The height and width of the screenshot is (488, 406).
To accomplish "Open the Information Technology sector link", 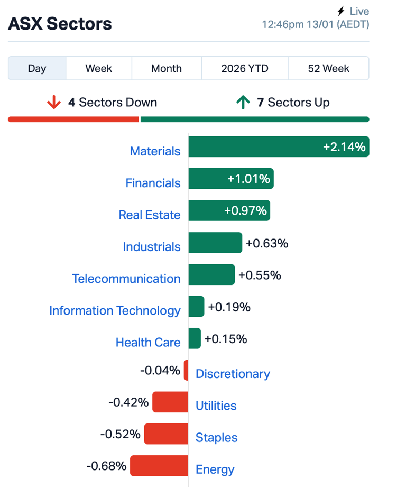I will (115, 311).
